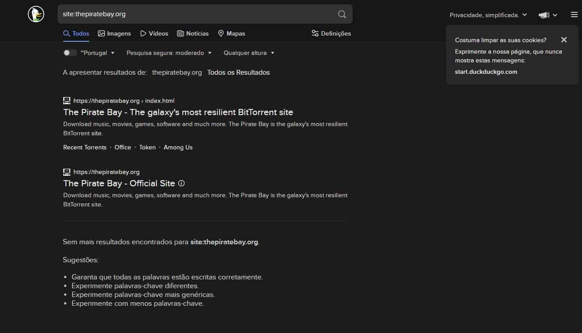Open the Pesquisa segura: moderado dropdown

pyautogui.click(x=169, y=53)
